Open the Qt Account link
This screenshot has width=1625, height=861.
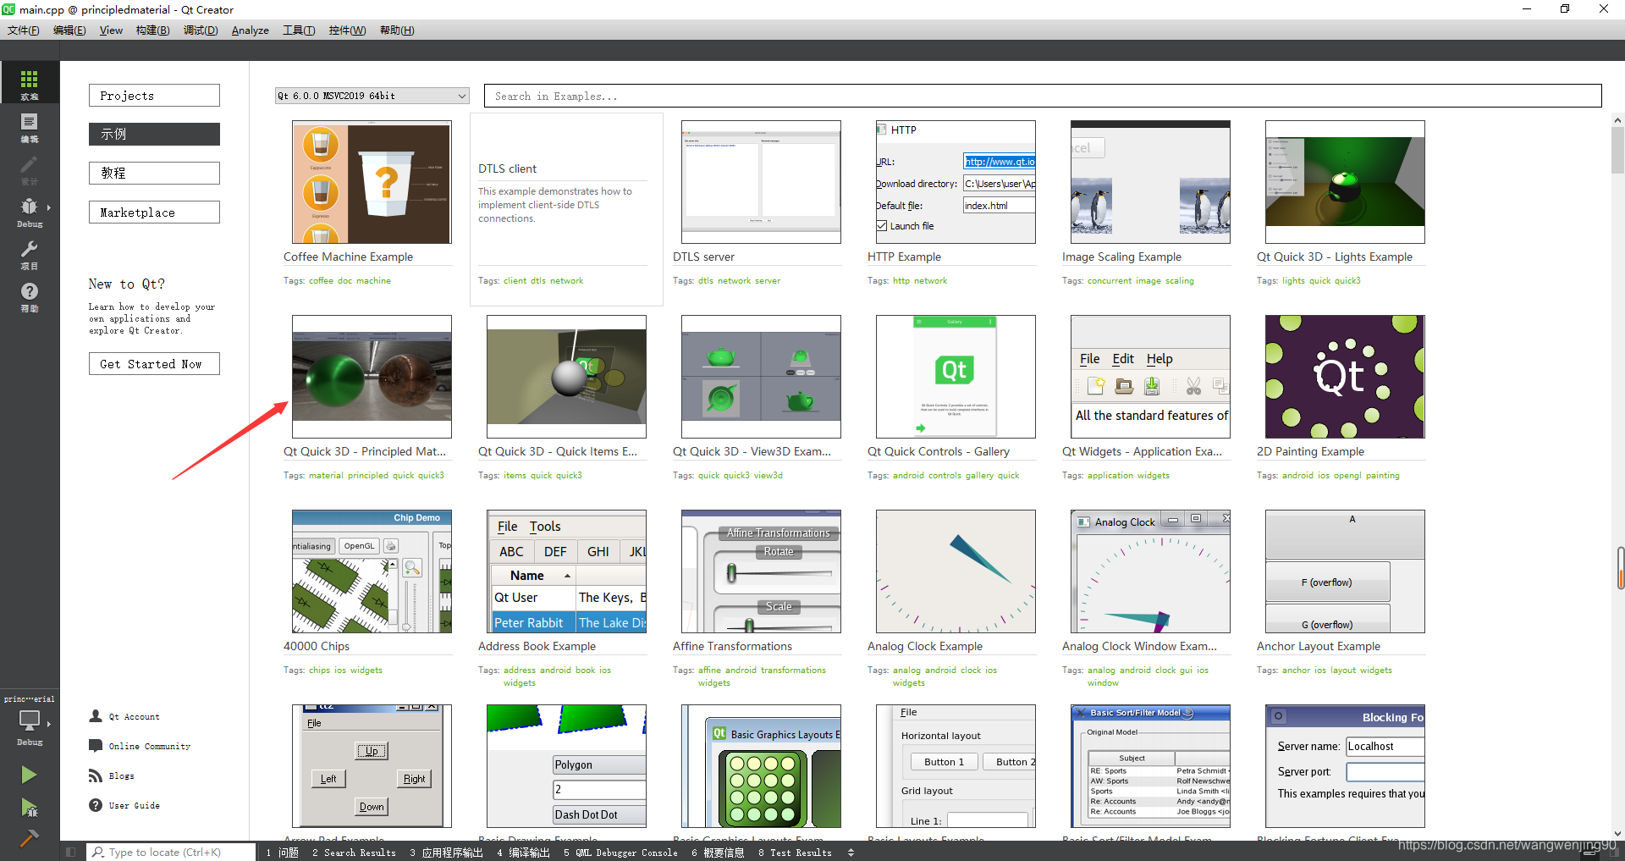point(135,716)
